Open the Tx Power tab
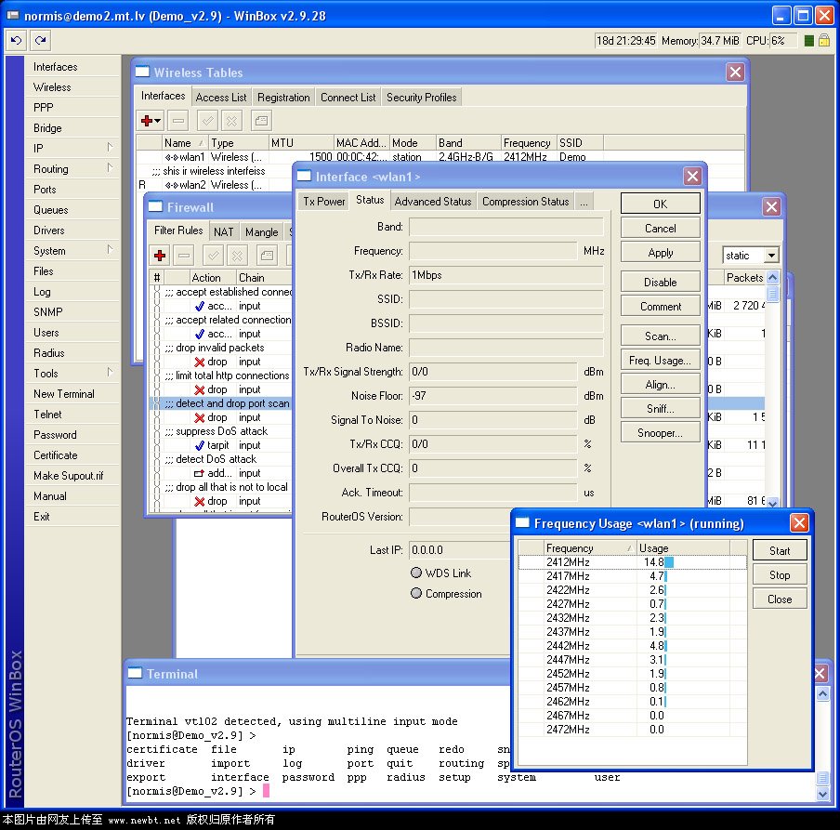This screenshot has height=830, width=840. click(x=324, y=202)
